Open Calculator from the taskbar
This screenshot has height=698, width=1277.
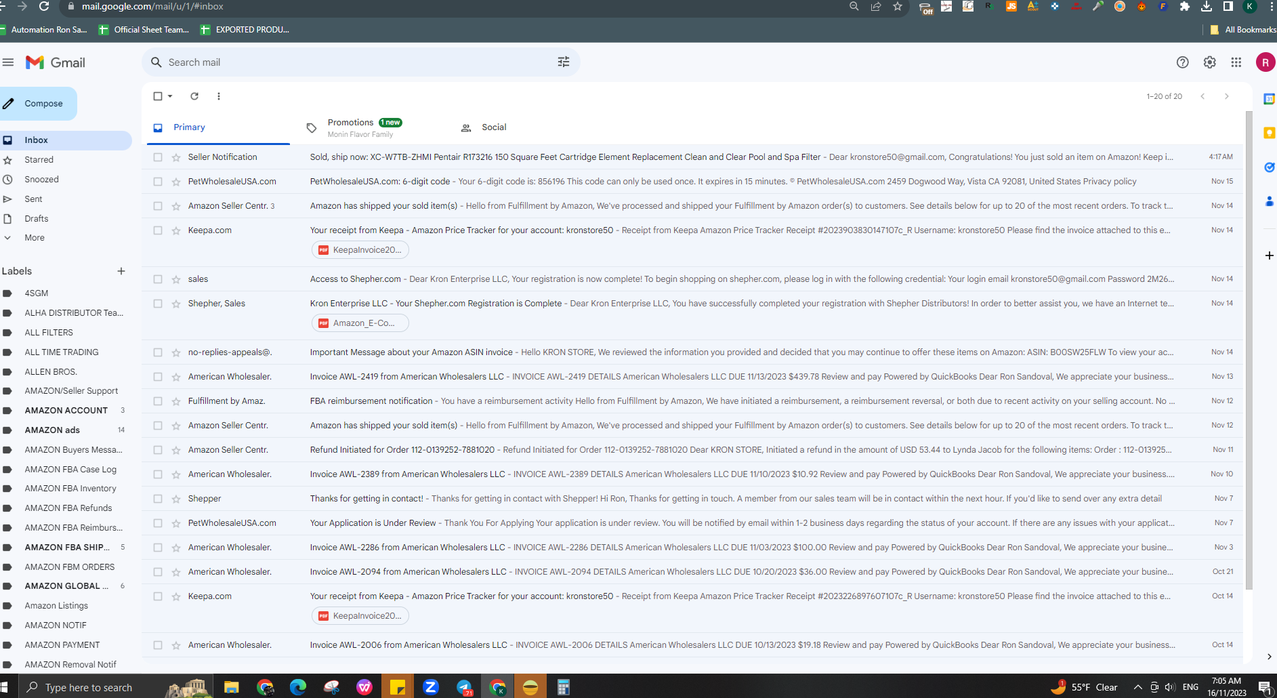click(x=564, y=687)
